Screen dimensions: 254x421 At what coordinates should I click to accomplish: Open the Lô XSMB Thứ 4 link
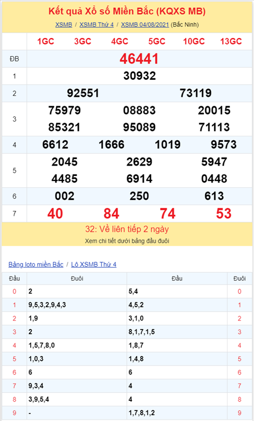click(94, 264)
